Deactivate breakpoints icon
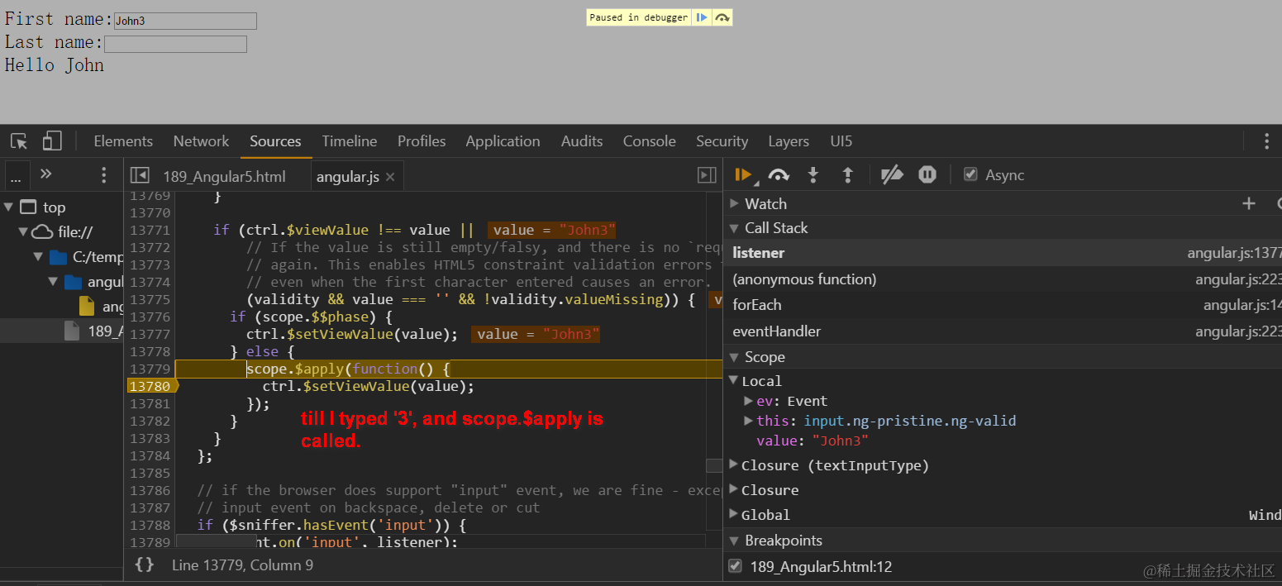This screenshot has height=586, width=1282. point(892,174)
